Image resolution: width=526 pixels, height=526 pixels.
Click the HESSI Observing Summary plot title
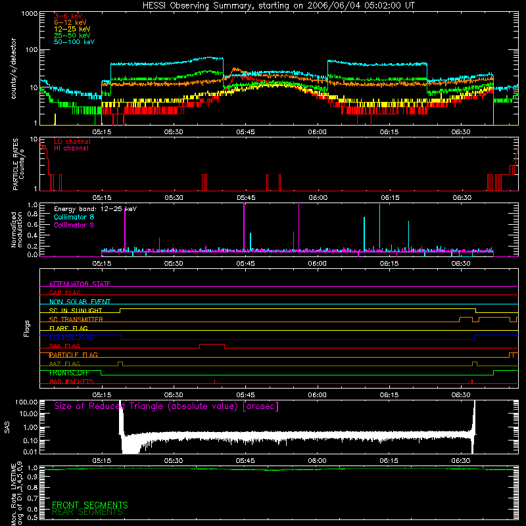(278, 6)
